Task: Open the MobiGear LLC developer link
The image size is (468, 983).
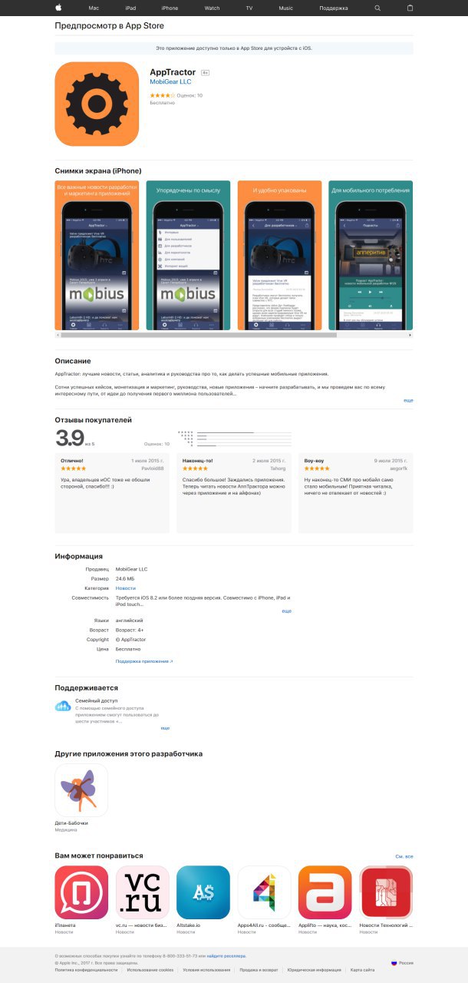Action: pyautogui.click(x=170, y=81)
